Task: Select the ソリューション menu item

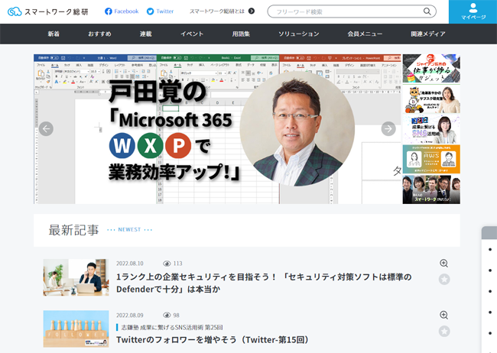Action: (x=298, y=34)
